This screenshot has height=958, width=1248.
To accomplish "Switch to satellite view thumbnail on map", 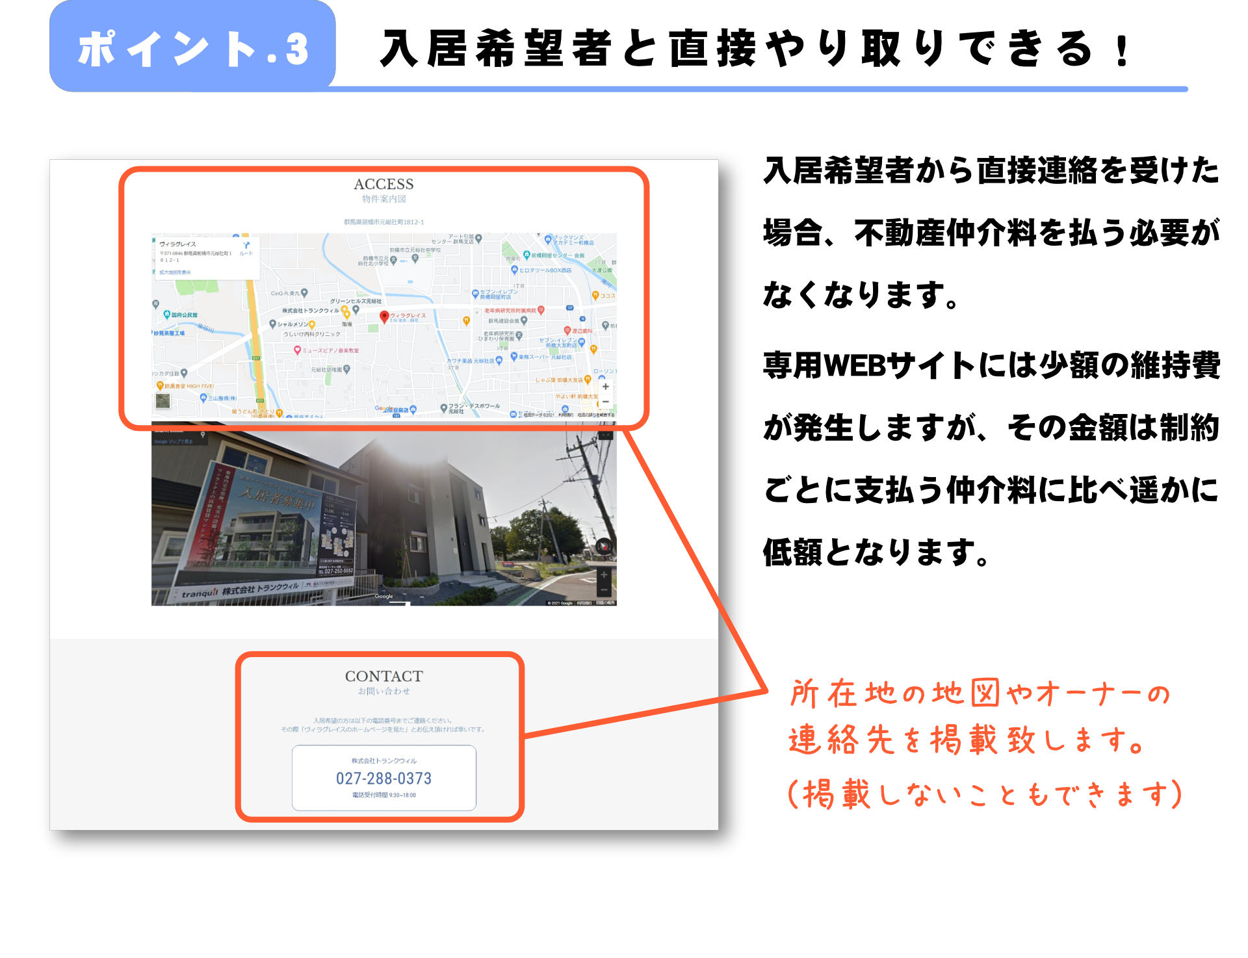I will (x=162, y=400).
